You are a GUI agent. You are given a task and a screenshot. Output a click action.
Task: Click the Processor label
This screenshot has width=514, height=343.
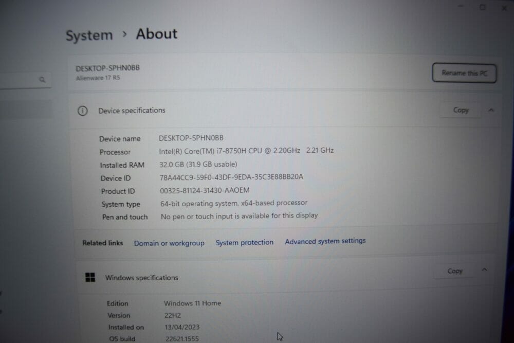[115, 152]
